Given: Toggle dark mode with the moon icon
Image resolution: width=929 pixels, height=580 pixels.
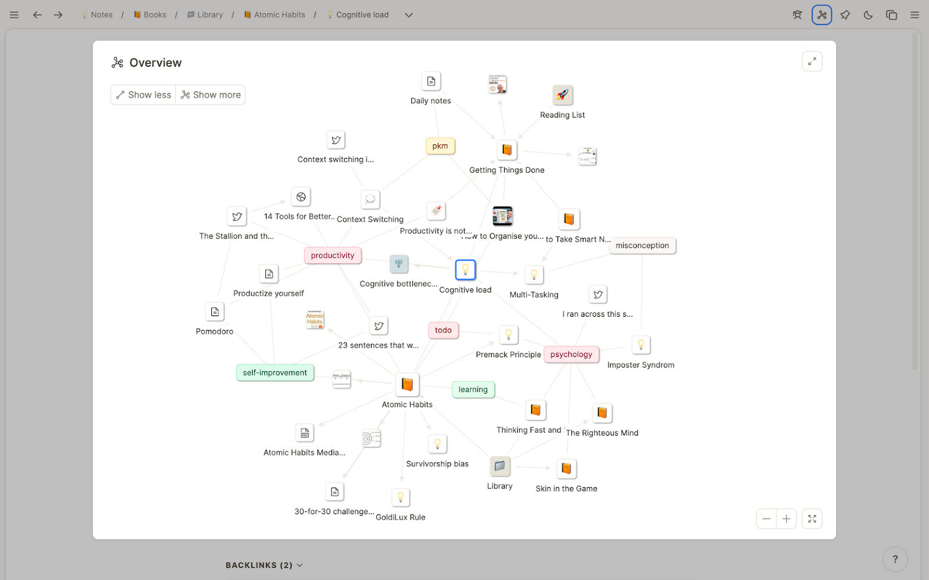Looking at the screenshot, I should tap(868, 15).
